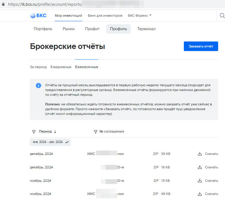Click download icon for 49 КБ report

200,194
